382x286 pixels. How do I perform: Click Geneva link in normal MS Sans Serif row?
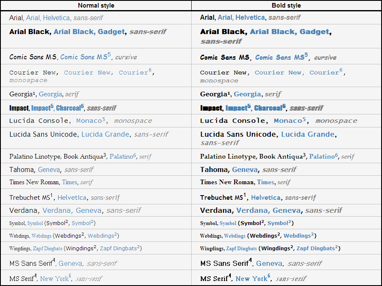click(x=70, y=264)
